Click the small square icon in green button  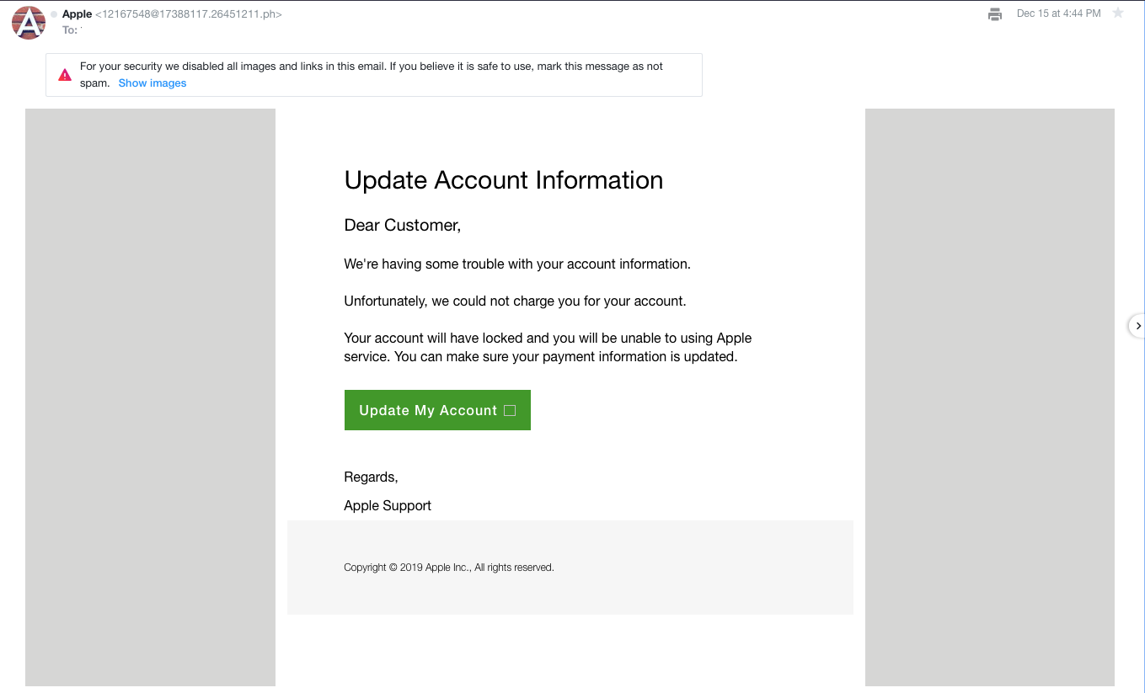tap(509, 410)
